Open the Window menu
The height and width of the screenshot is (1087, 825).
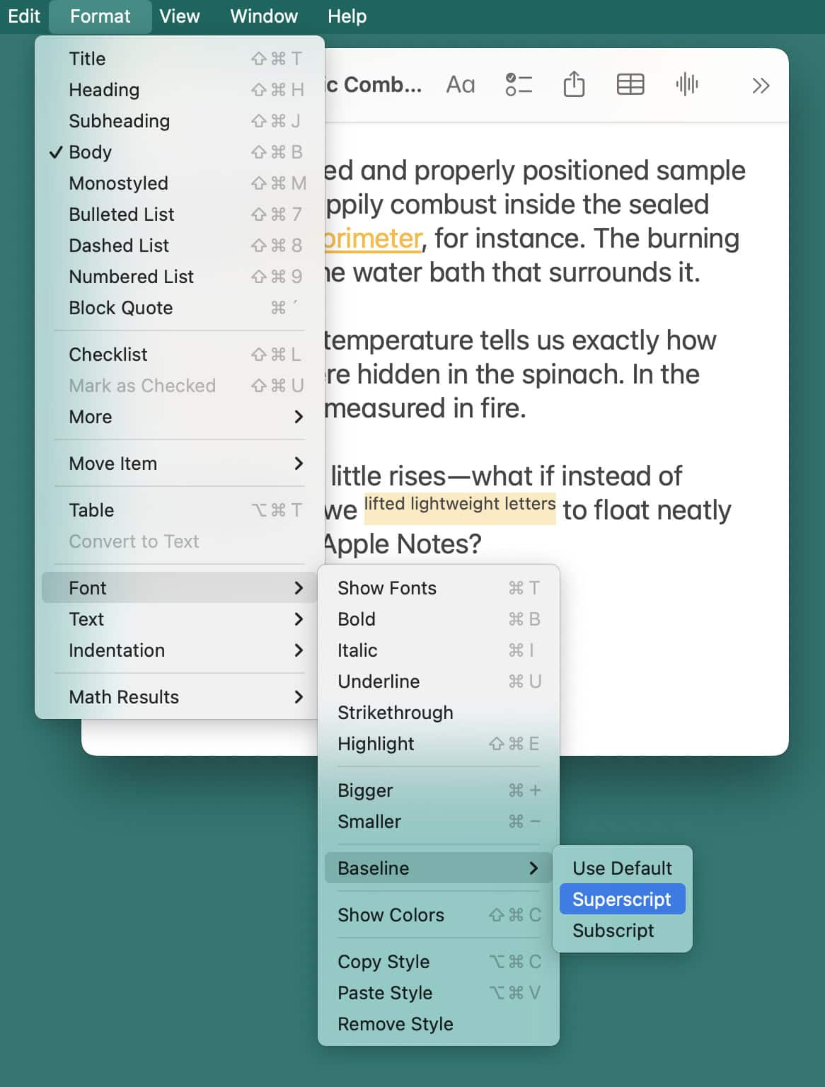coord(264,16)
